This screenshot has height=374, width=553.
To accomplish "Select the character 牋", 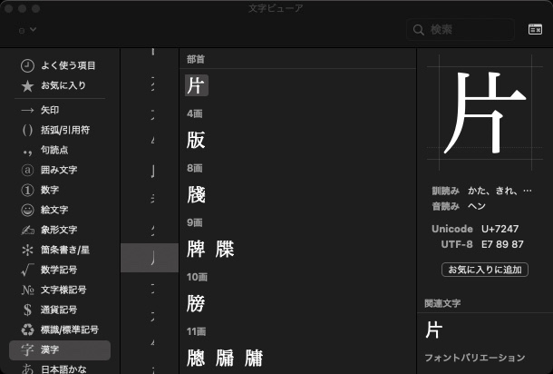I will [196, 194].
